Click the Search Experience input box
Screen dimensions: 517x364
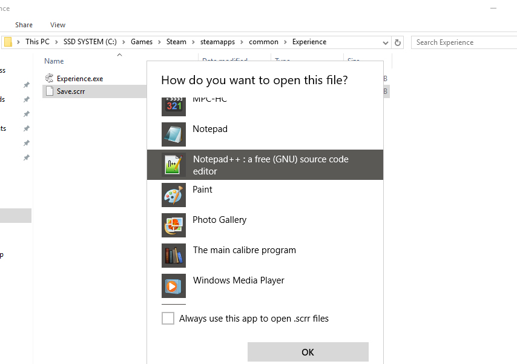point(463,42)
